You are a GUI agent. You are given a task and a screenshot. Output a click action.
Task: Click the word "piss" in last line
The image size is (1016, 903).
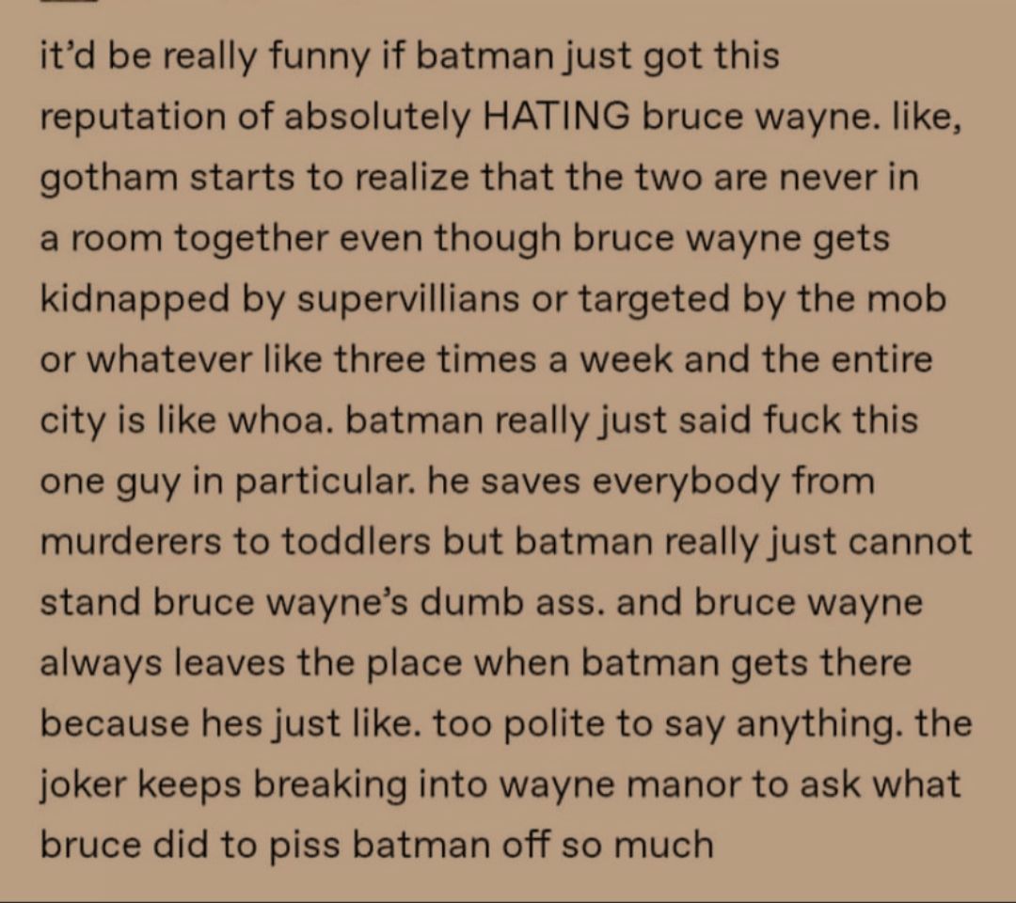[299, 846]
